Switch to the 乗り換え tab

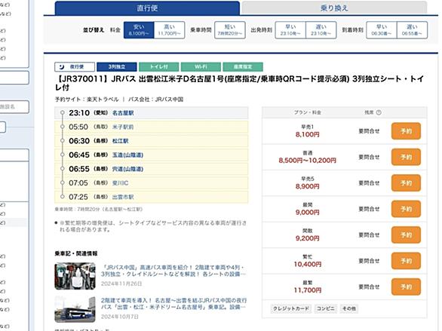[334, 8]
